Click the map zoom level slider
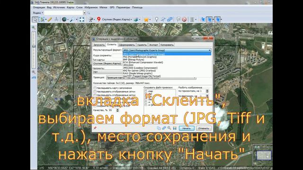Screen dimensions: 303x170 click(34, 50)
